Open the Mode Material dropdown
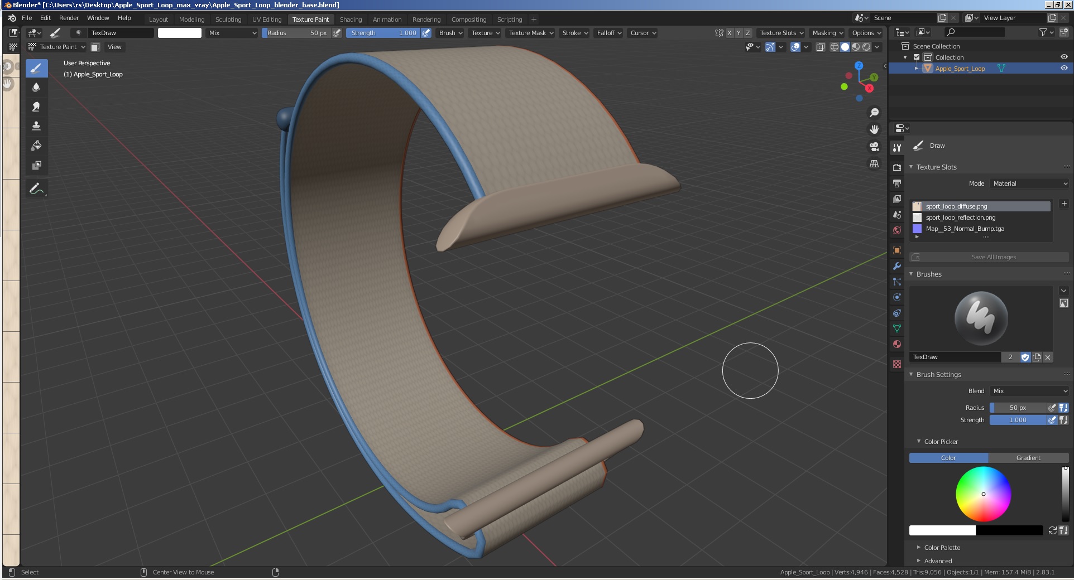 [x=1029, y=183]
